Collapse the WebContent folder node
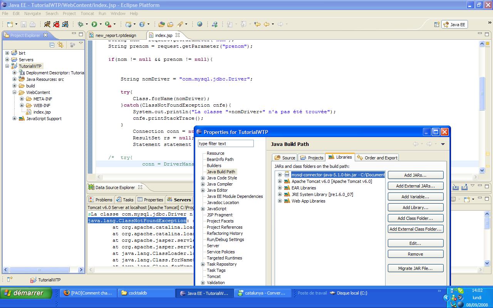This screenshot has width=493, height=308. (x=14, y=92)
